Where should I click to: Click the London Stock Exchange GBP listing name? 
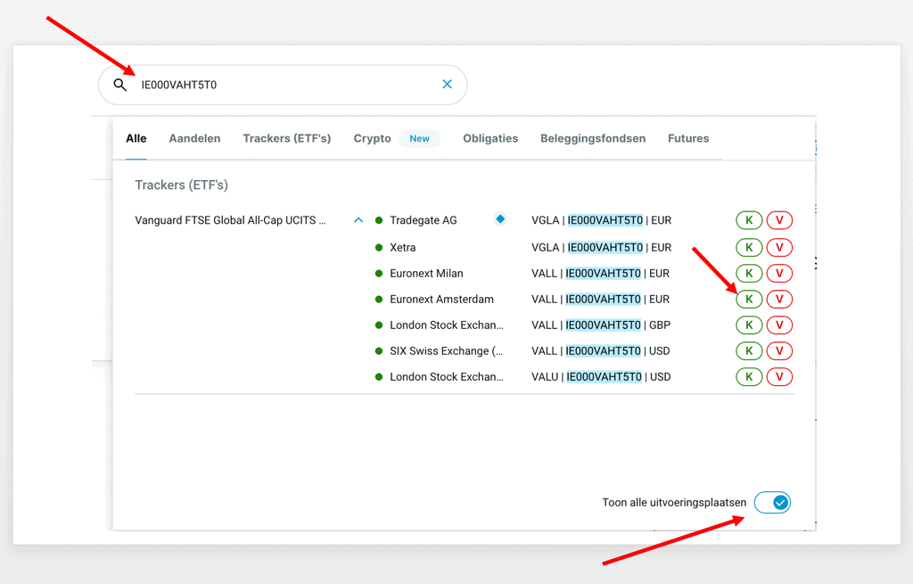click(x=447, y=325)
